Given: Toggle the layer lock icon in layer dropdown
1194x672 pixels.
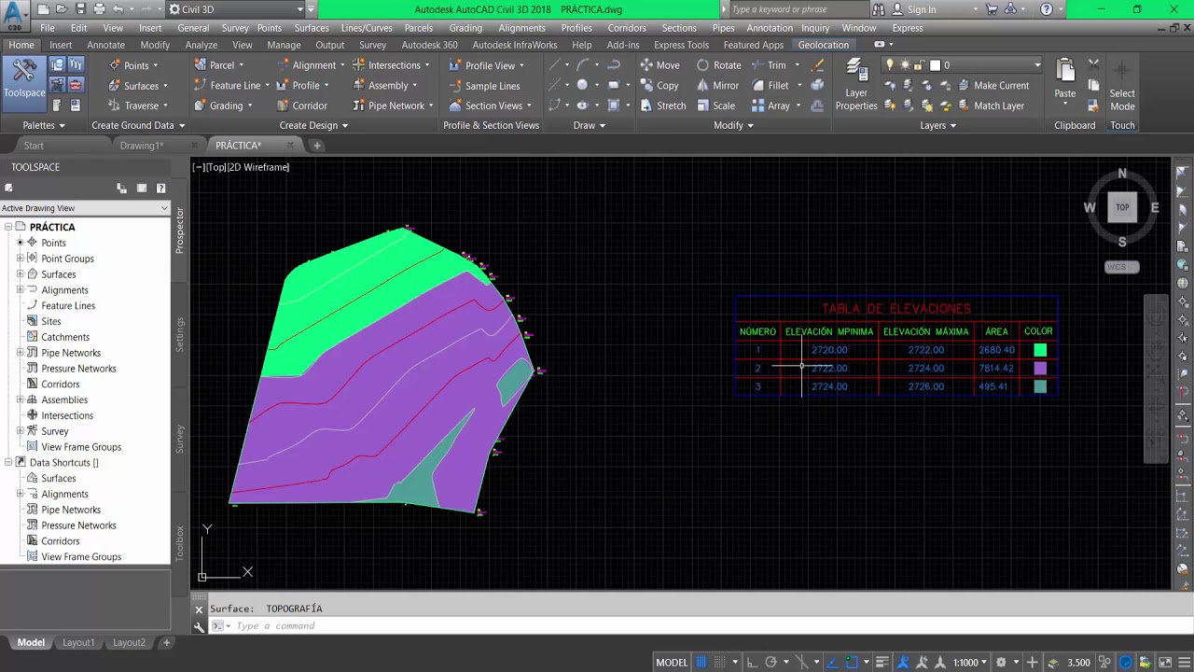Looking at the screenshot, I should click(x=920, y=65).
